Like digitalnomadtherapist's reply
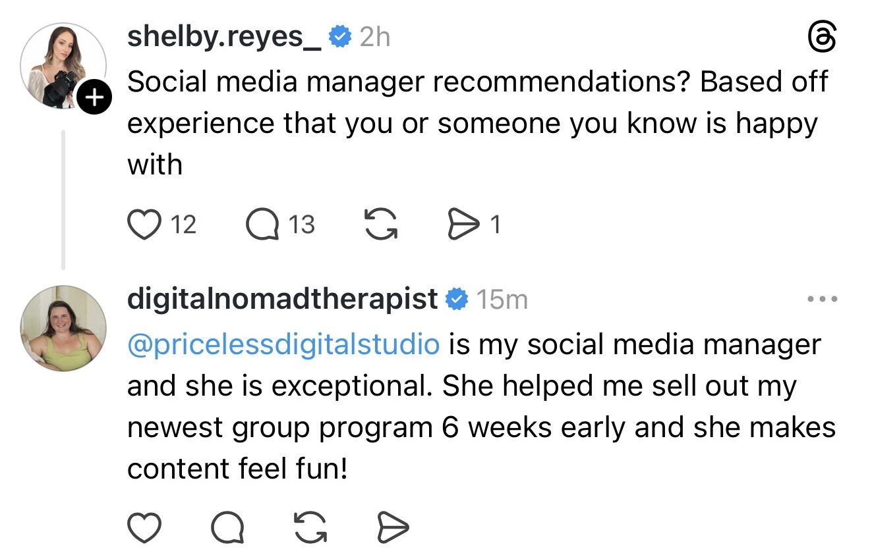 coord(144,527)
